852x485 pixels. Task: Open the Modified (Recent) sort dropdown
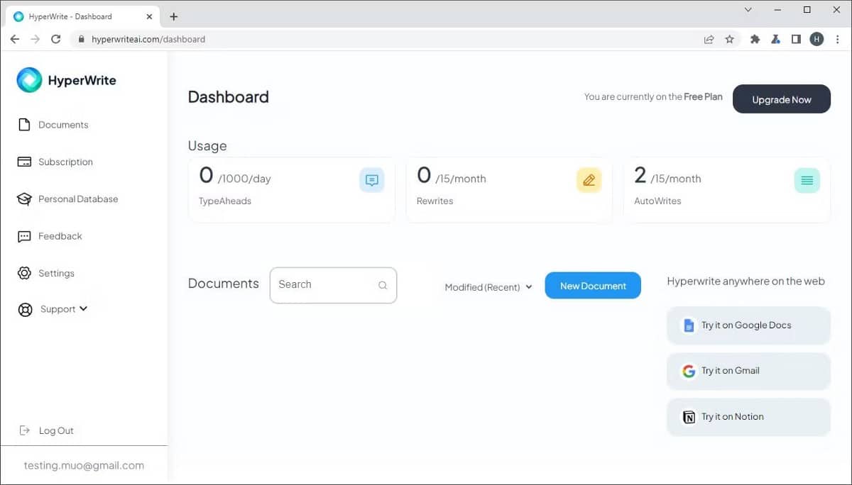488,287
